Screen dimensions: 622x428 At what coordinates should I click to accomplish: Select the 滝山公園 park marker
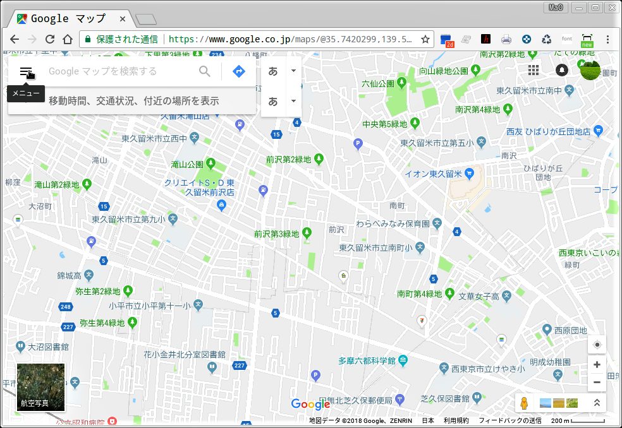pos(210,163)
